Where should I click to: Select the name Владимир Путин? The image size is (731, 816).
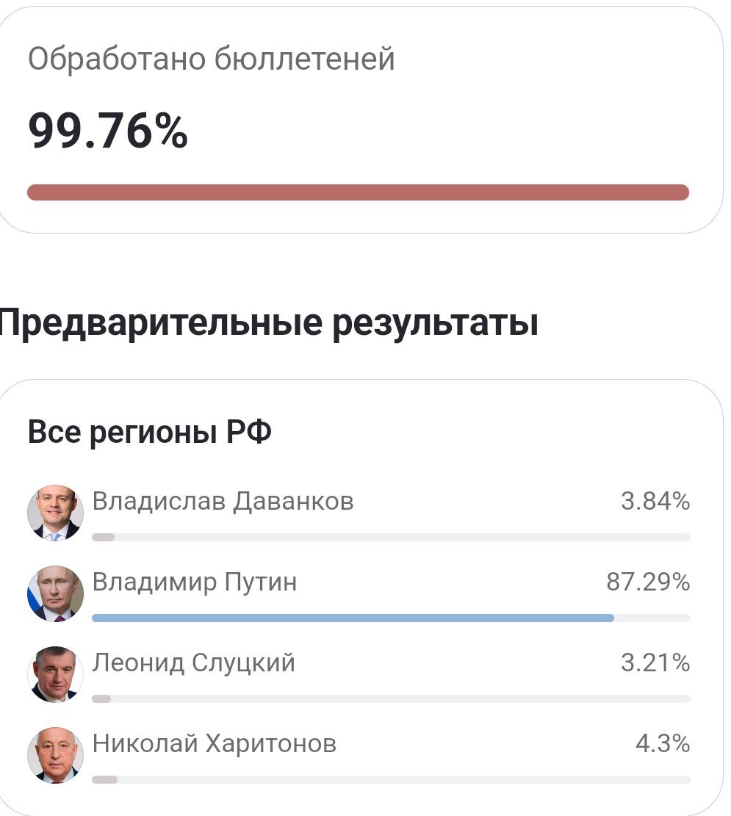195,582
